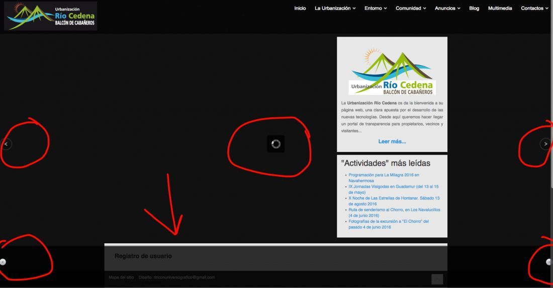The width and height of the screenshot is (553, 288).
Task: Expand the Entorno dropdown menu
Action: pos(376,8)
